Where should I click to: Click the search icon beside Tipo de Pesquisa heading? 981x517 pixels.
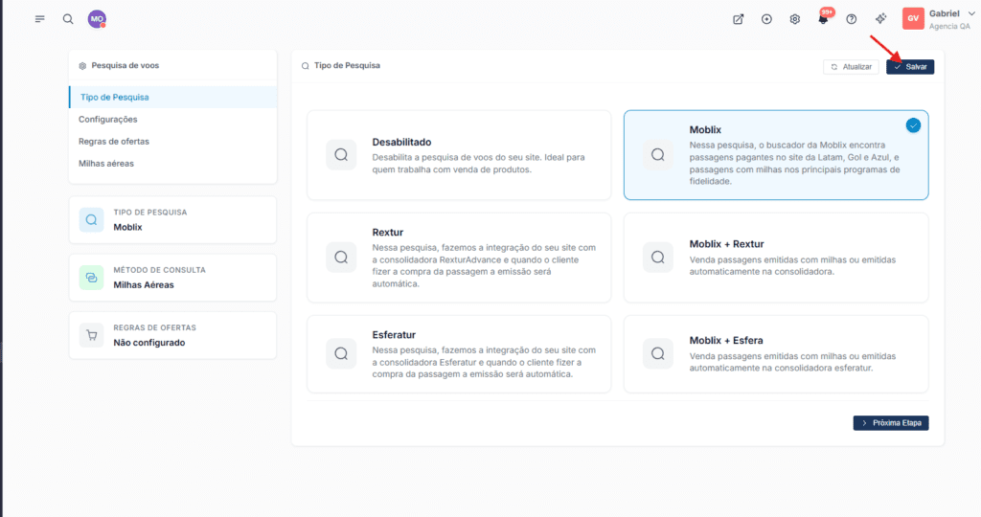coord(306,66)
